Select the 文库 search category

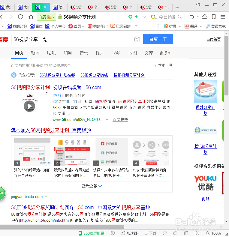149,53
